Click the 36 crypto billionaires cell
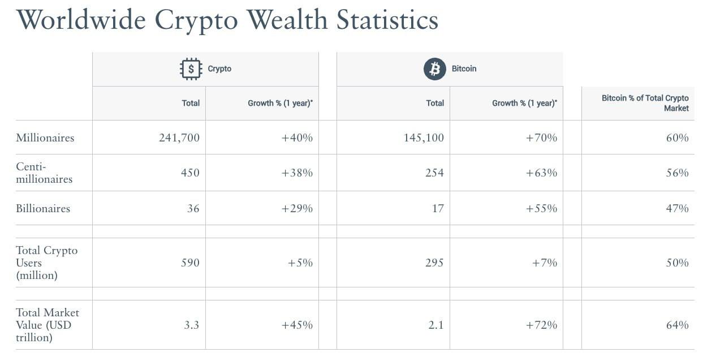 pos(149,208)
